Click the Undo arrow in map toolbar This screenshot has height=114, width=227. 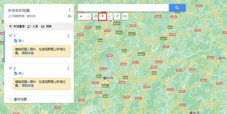[81, 17]
